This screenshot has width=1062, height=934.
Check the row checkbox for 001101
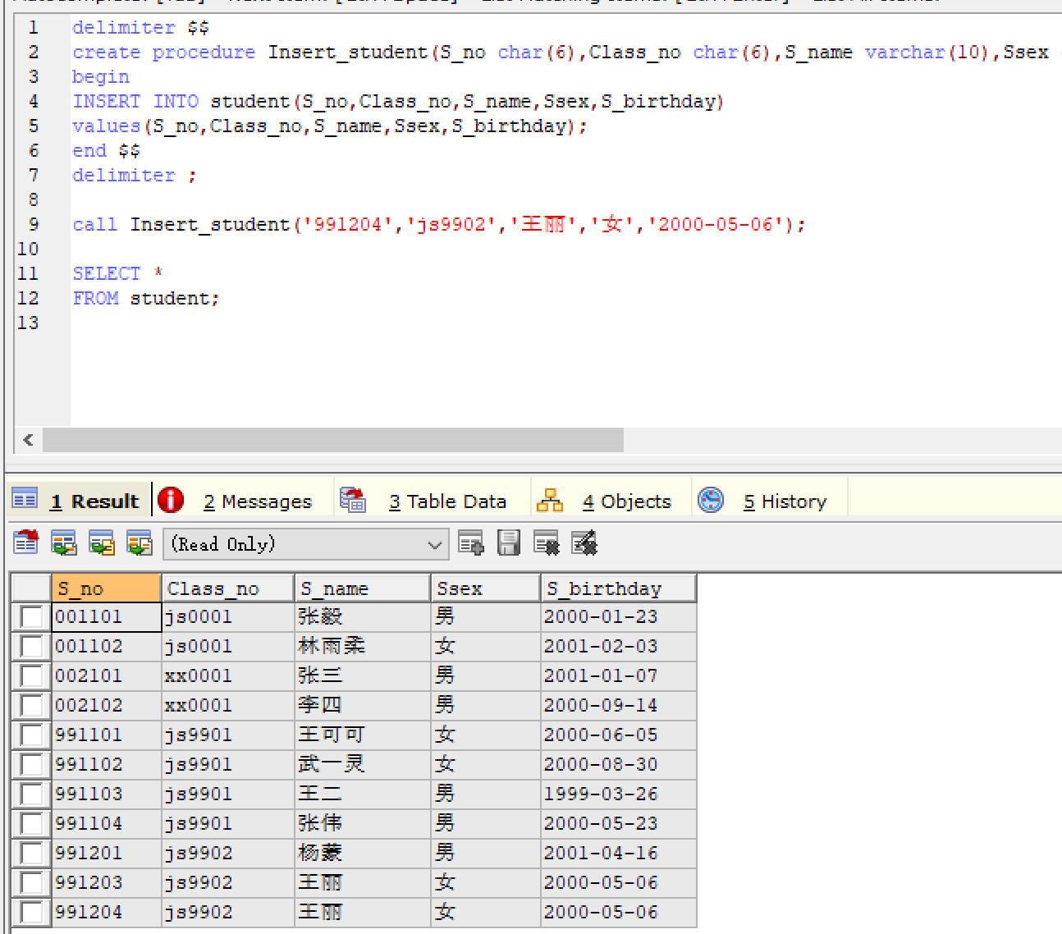[x=32, y=617]
